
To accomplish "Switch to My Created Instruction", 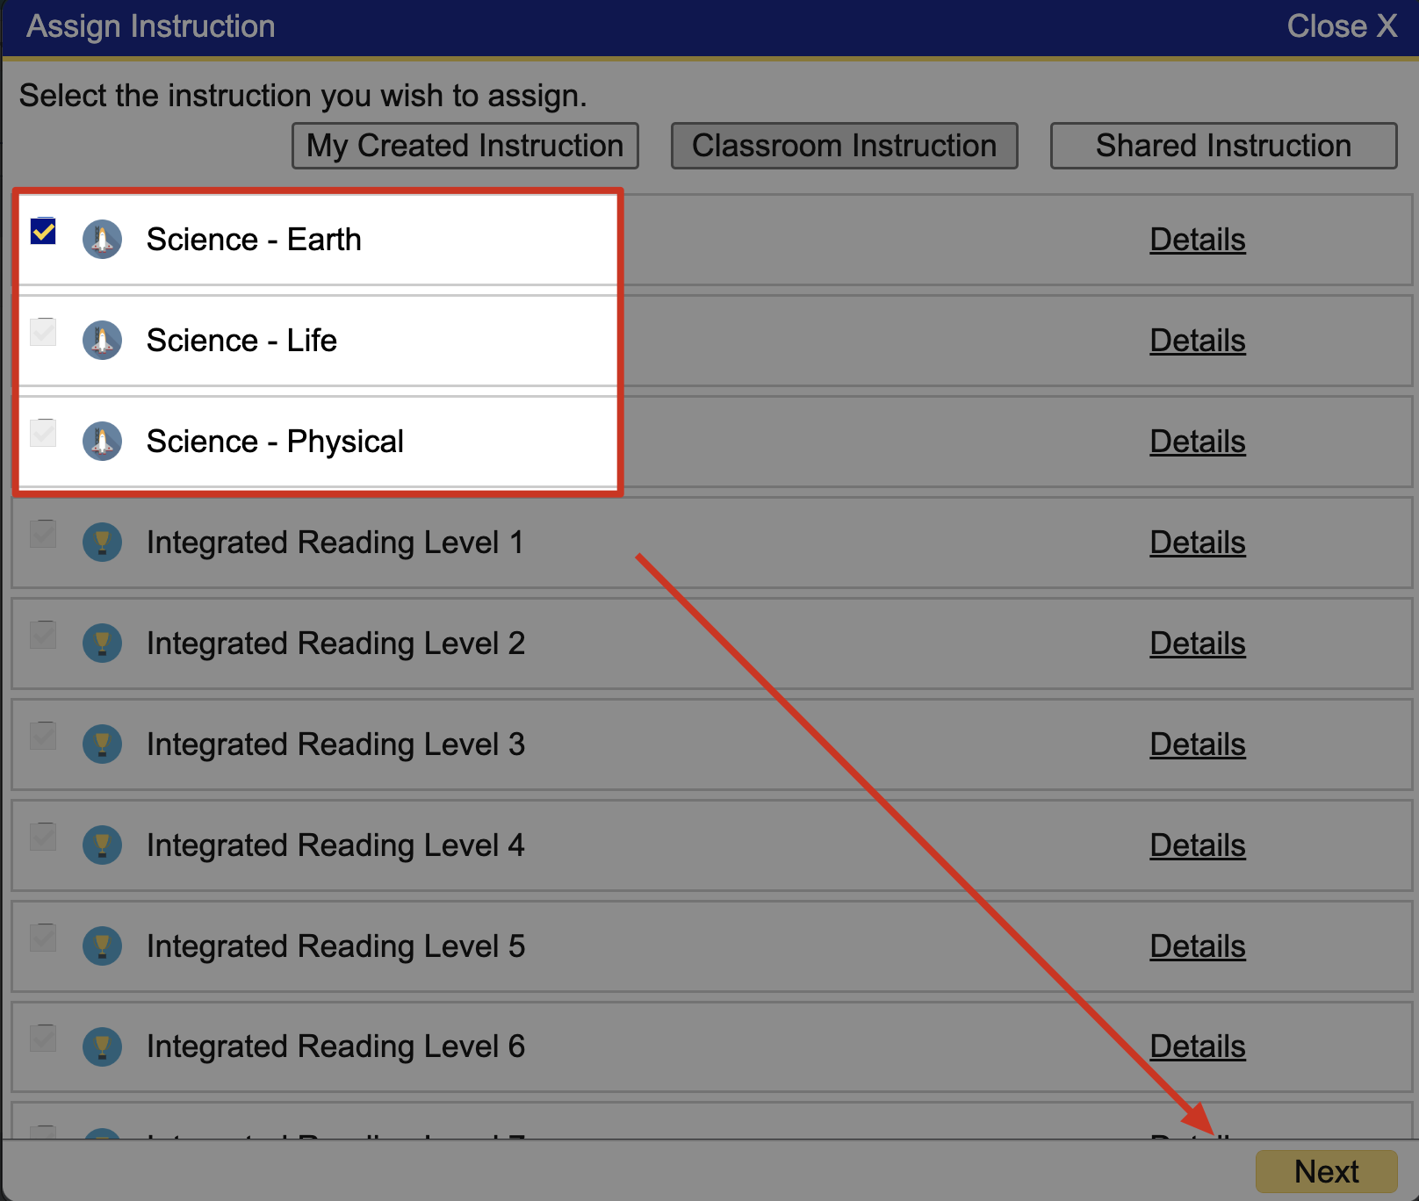I will click(465, 145).
